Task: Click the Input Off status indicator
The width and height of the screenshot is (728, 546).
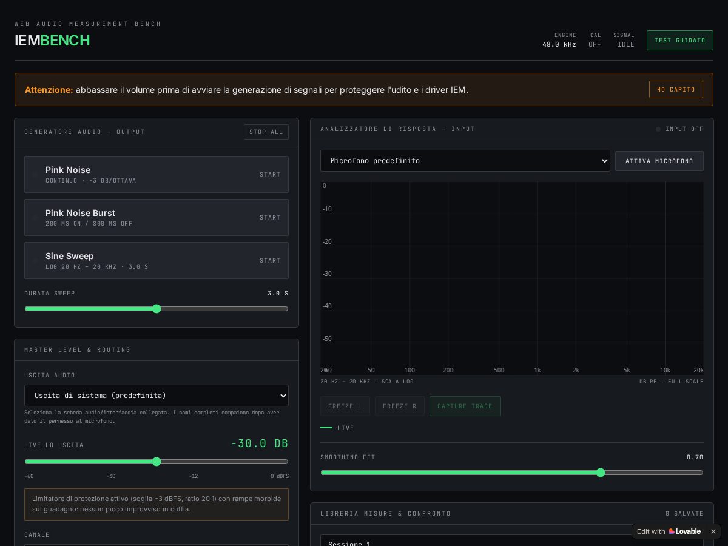Action: 679,129
